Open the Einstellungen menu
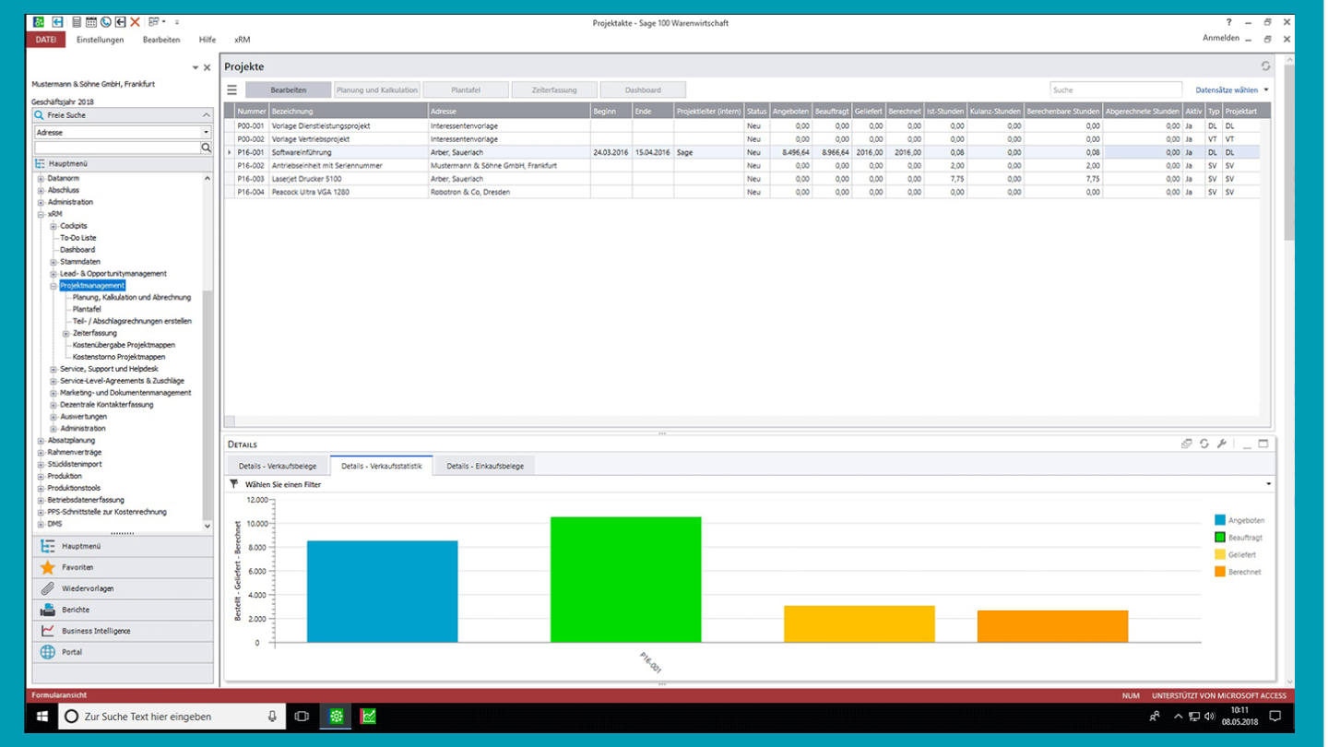The height and width of the screenshot is (747, 1328). (100, 40)
